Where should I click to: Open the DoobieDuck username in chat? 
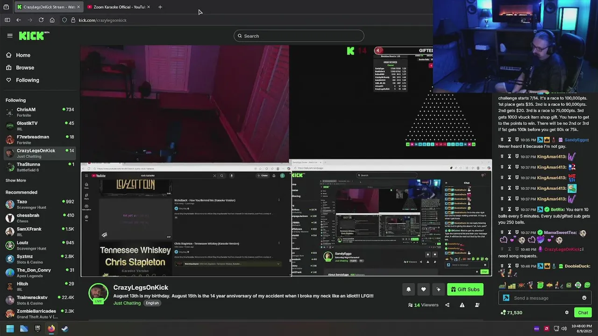(x=577, y=266)
